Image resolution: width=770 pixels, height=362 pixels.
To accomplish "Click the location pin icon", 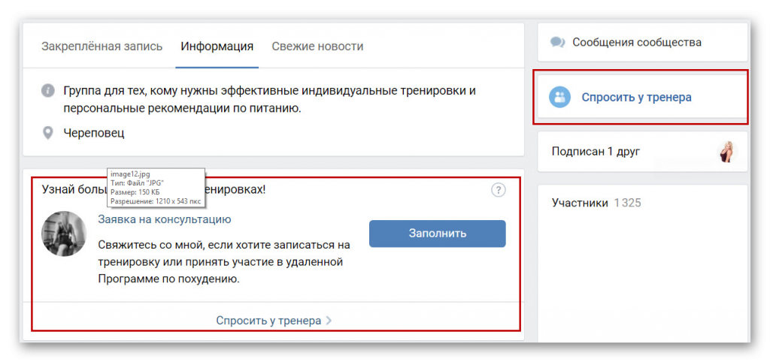I will point(48,133).
